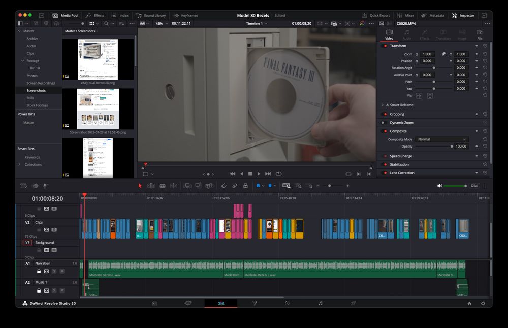The image size is (508, 328).
Task: Open the Sound Library panel
Action: (151, 16)
